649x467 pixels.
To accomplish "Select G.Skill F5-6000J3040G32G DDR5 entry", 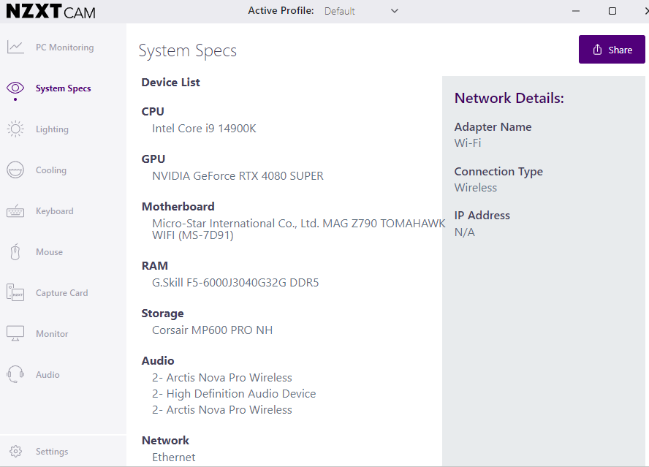I will click(x=235, y=283).
